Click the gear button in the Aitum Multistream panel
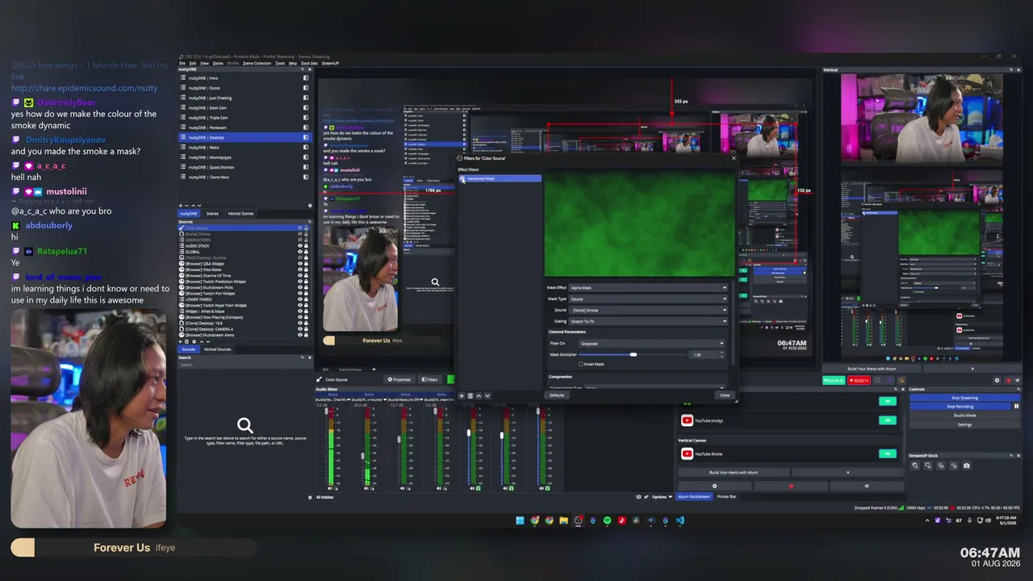 click(x=714, y=486)
